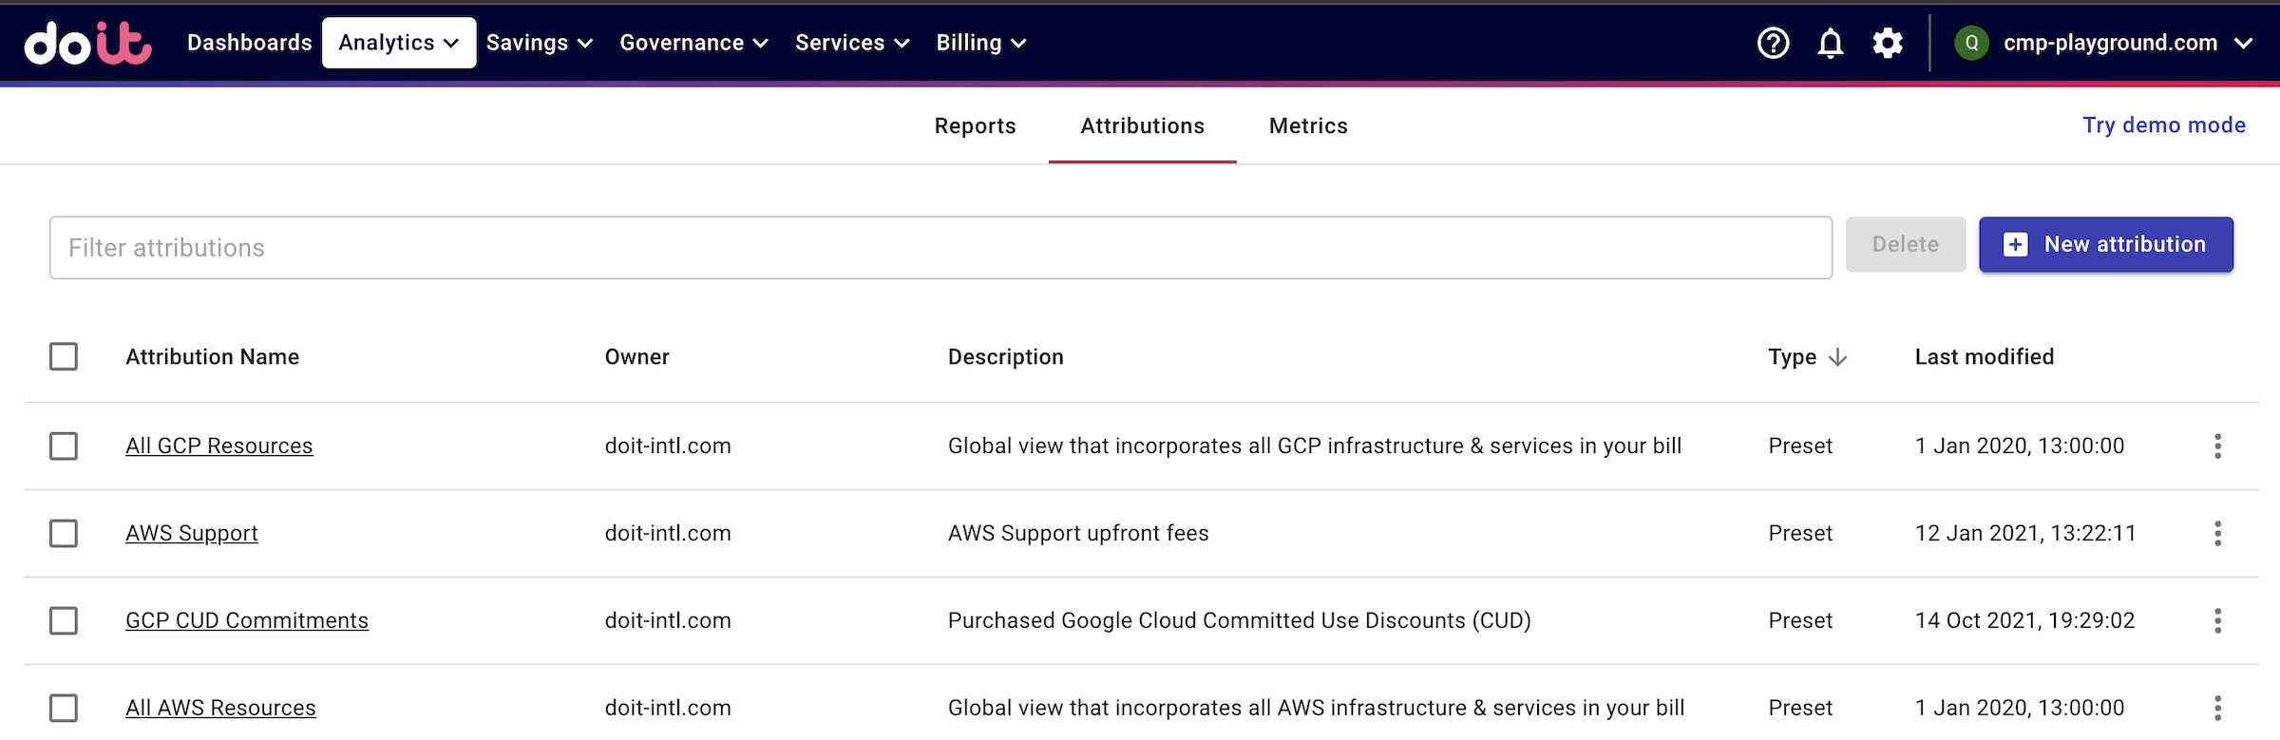Expand the Savings dropdown menu
The image size is (2280, 740).
pyautogui.click(x=539, y=43)
